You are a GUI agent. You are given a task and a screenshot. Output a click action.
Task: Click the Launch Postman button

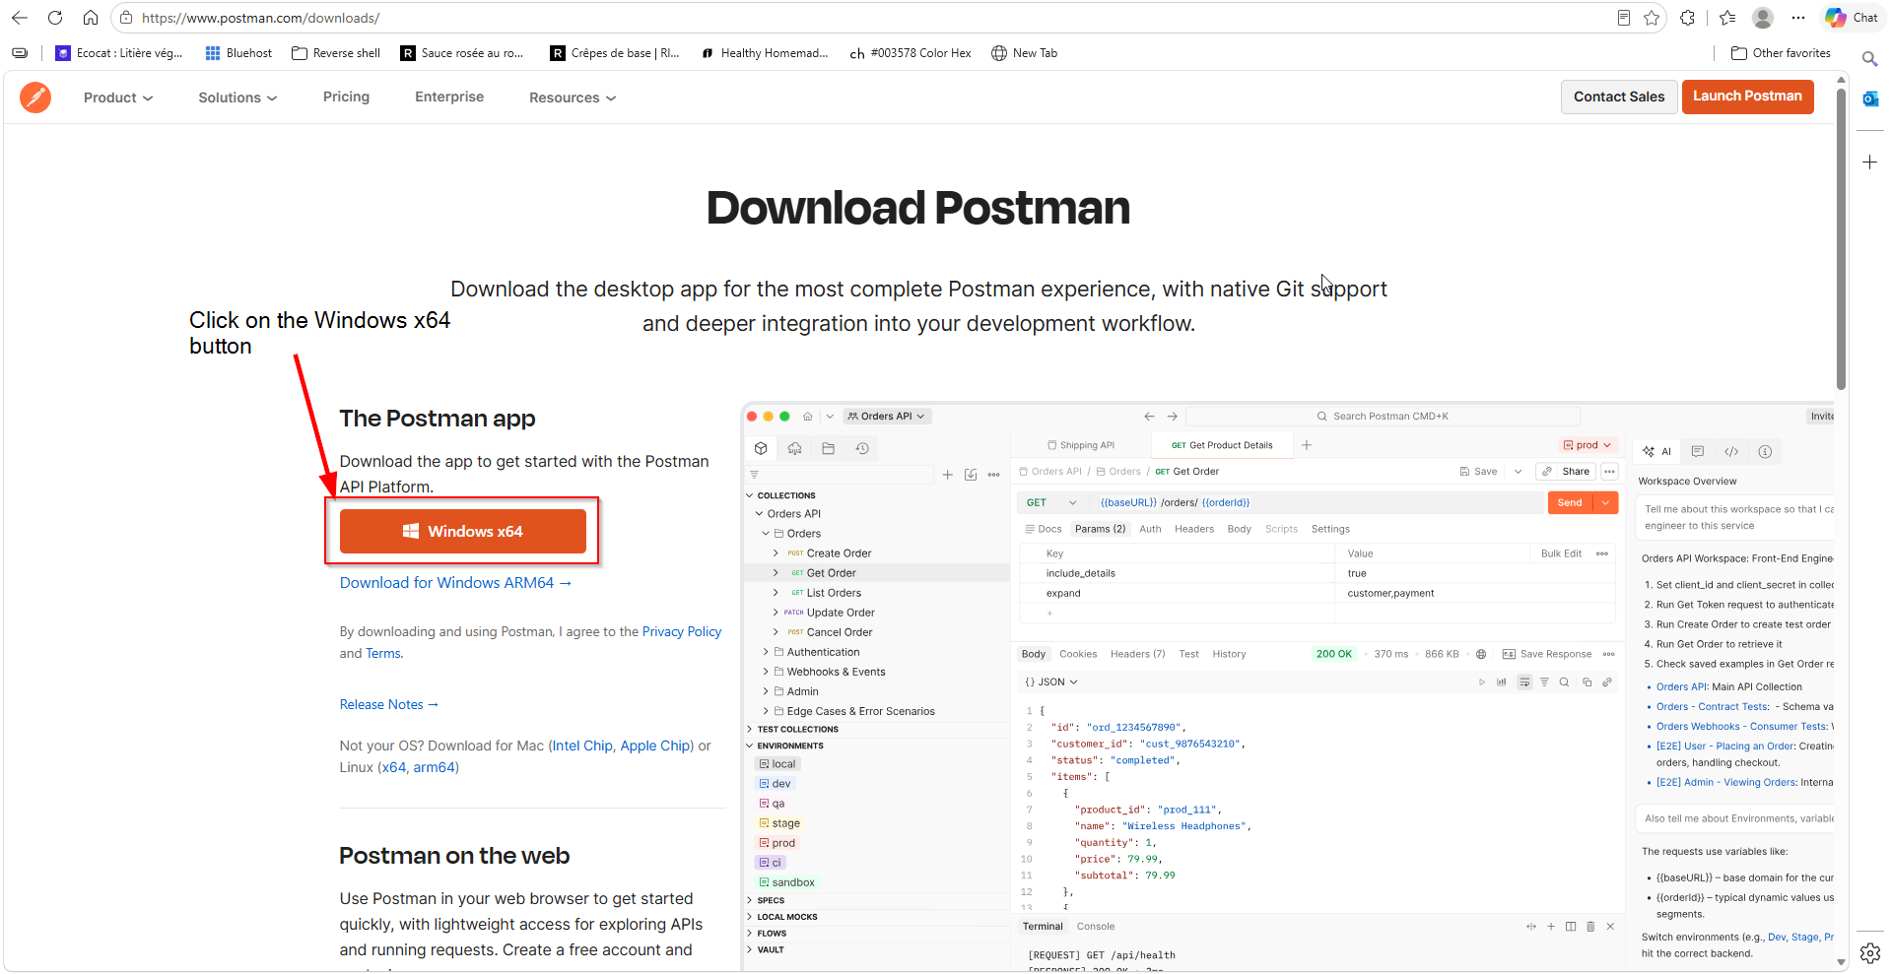1747,97
